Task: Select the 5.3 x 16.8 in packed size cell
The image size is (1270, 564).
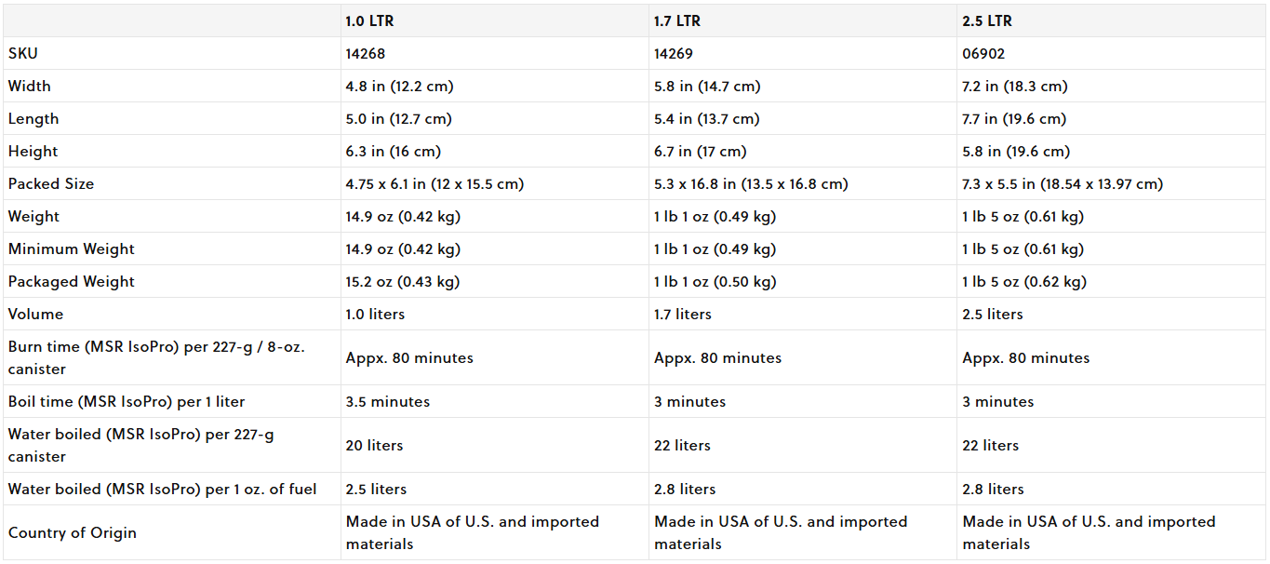Action: (751, 183)
